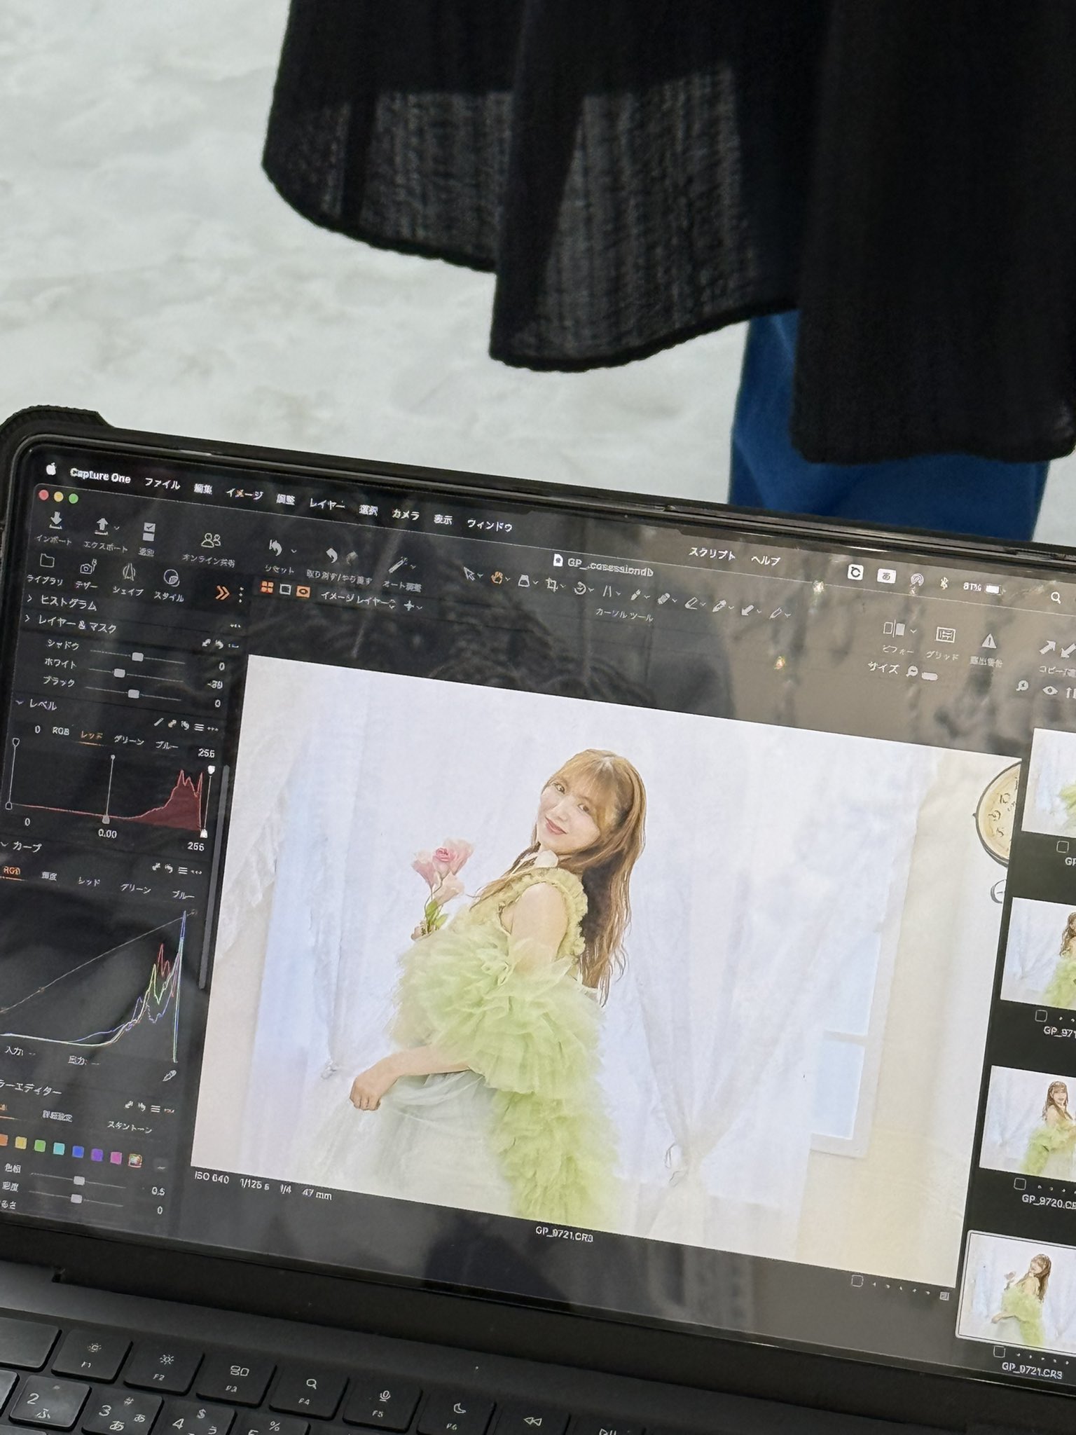This screenshot has height=1435, width=1076.
Task: Select the crop tool
Action: 552,584
